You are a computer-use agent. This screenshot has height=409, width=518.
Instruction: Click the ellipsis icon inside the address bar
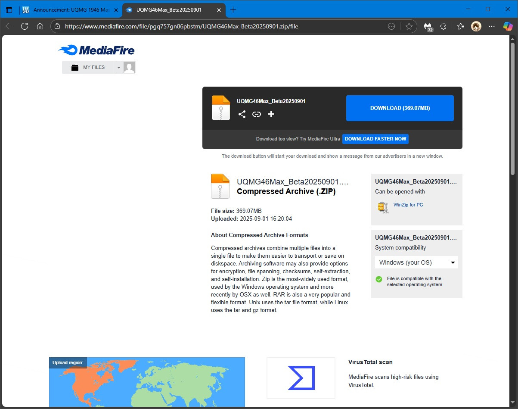click(391, 26)
